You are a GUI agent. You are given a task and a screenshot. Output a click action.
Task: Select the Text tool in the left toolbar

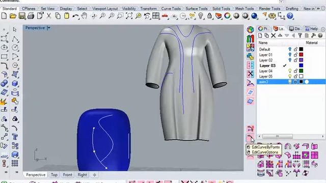click(x=15, y=137)
